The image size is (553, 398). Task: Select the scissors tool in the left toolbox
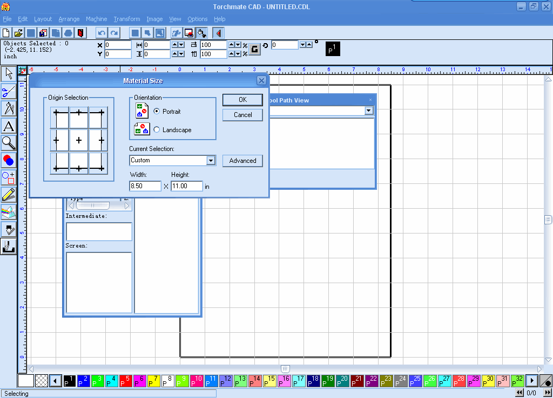point(9,92)
